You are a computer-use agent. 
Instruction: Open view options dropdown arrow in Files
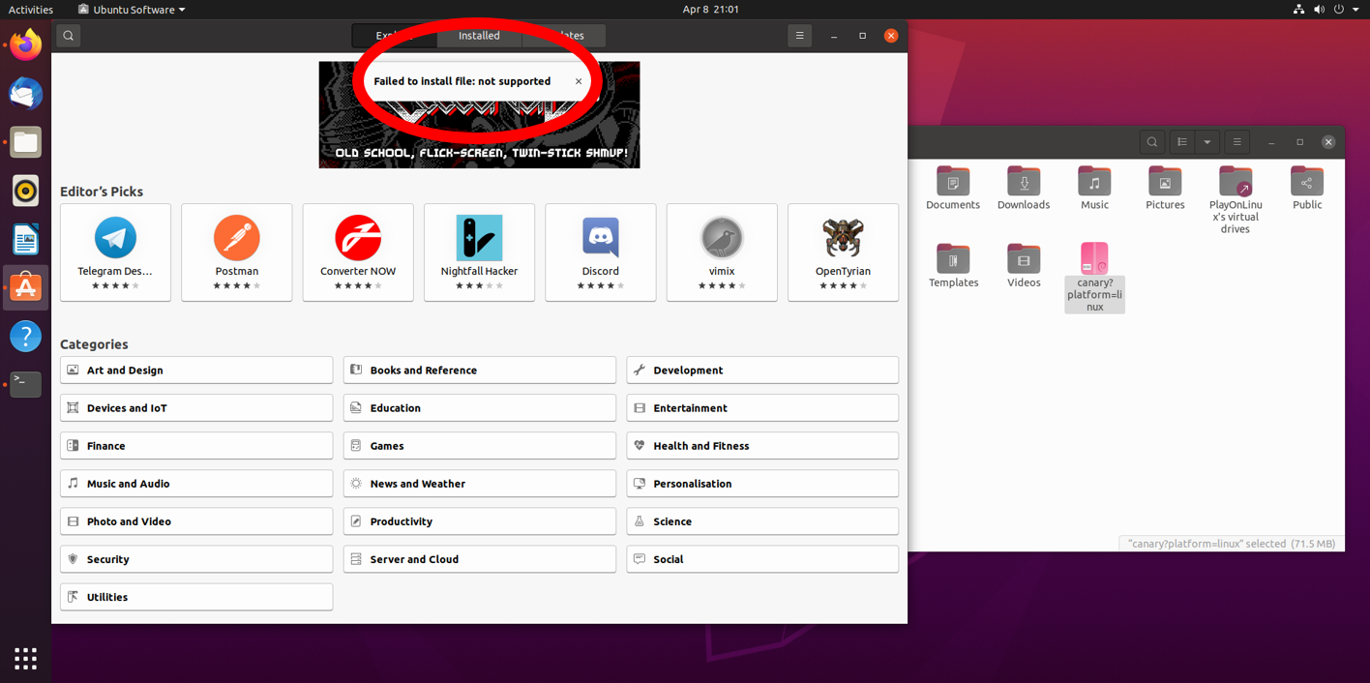[1206, 142]
